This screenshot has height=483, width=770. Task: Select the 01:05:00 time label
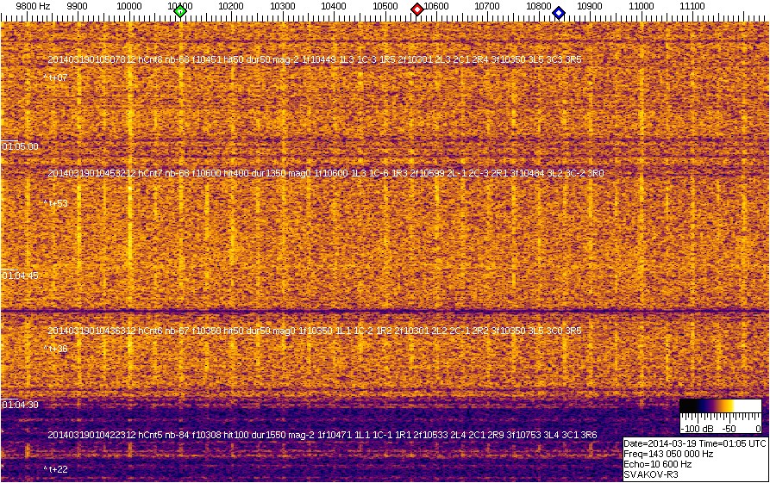pos(20,147)
